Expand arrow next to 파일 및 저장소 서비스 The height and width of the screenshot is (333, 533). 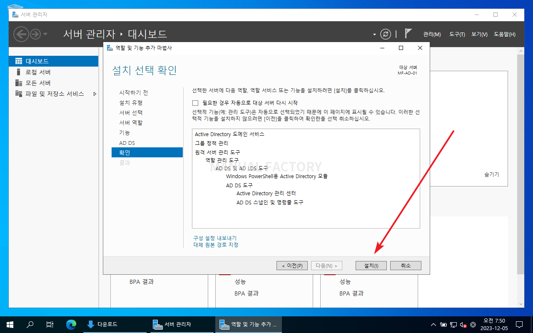[95, 94]
